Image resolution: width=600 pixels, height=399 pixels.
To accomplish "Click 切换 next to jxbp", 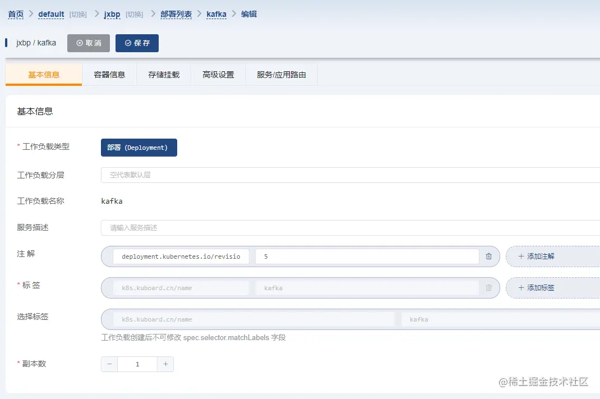I will coord(135,15).
